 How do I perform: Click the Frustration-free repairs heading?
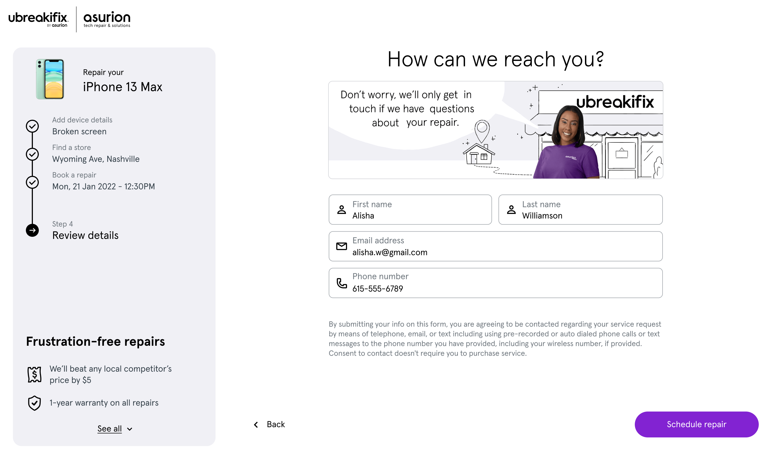[x=95, y=341]
